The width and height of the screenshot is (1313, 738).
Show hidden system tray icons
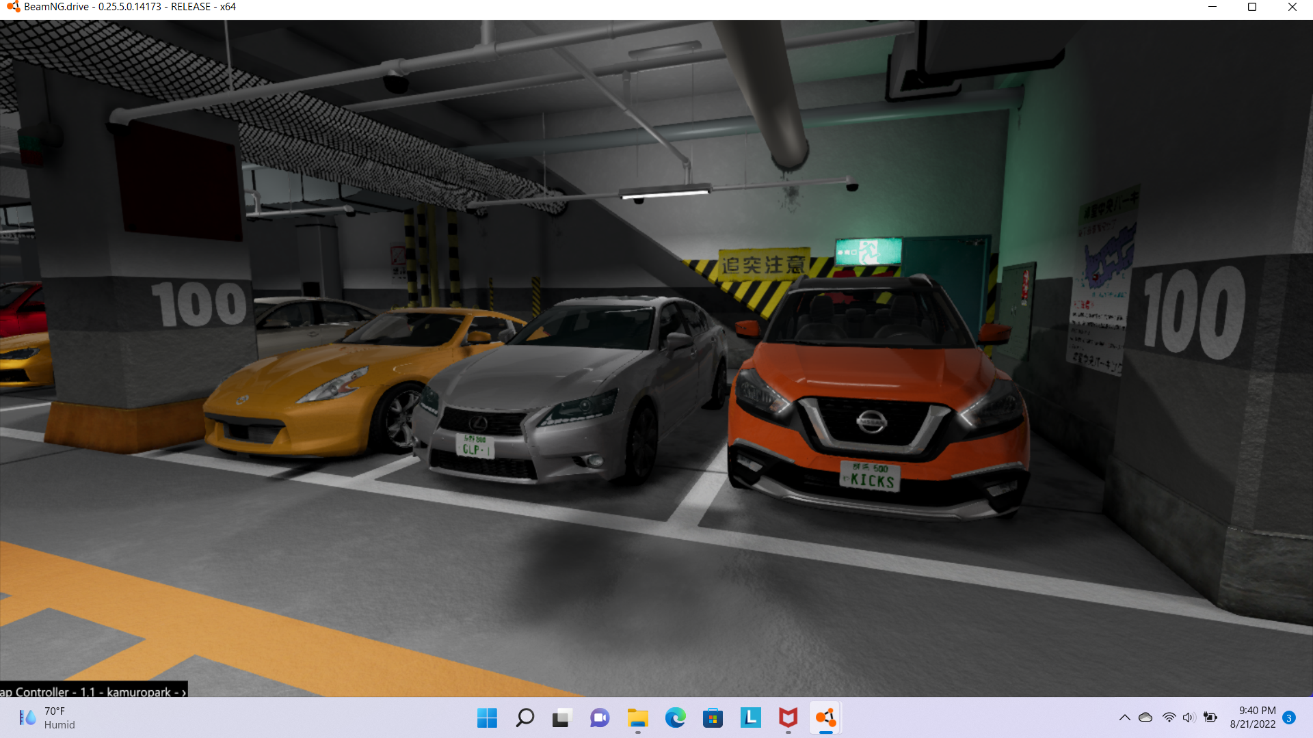coord(1124,717)
